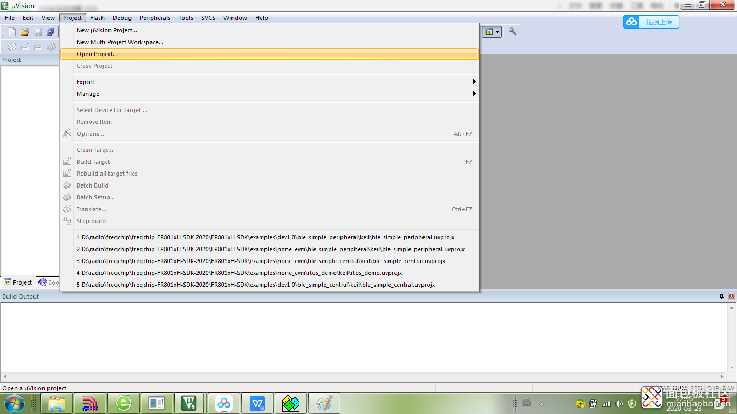
Task: Open recent dev1.0 ble_simple_peripheral project
Action: coord(269,237)
